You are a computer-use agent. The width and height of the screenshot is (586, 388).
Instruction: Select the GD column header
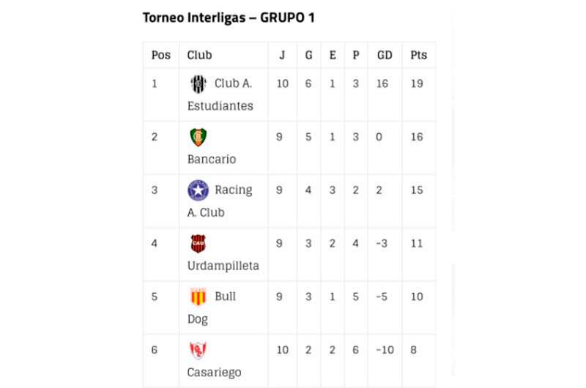click(385, 55)
